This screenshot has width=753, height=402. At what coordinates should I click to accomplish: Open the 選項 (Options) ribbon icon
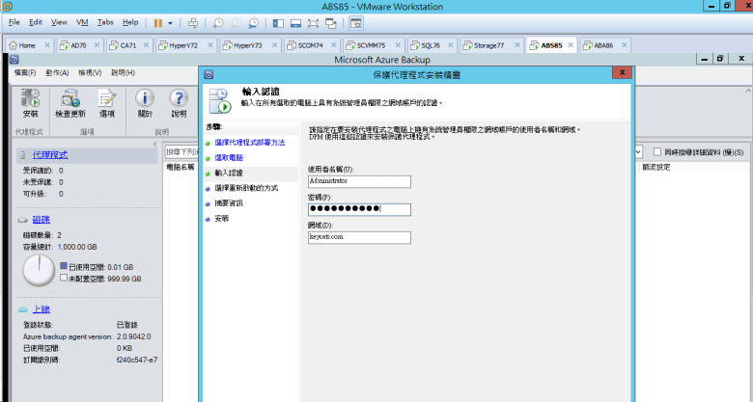click(107, 101)
